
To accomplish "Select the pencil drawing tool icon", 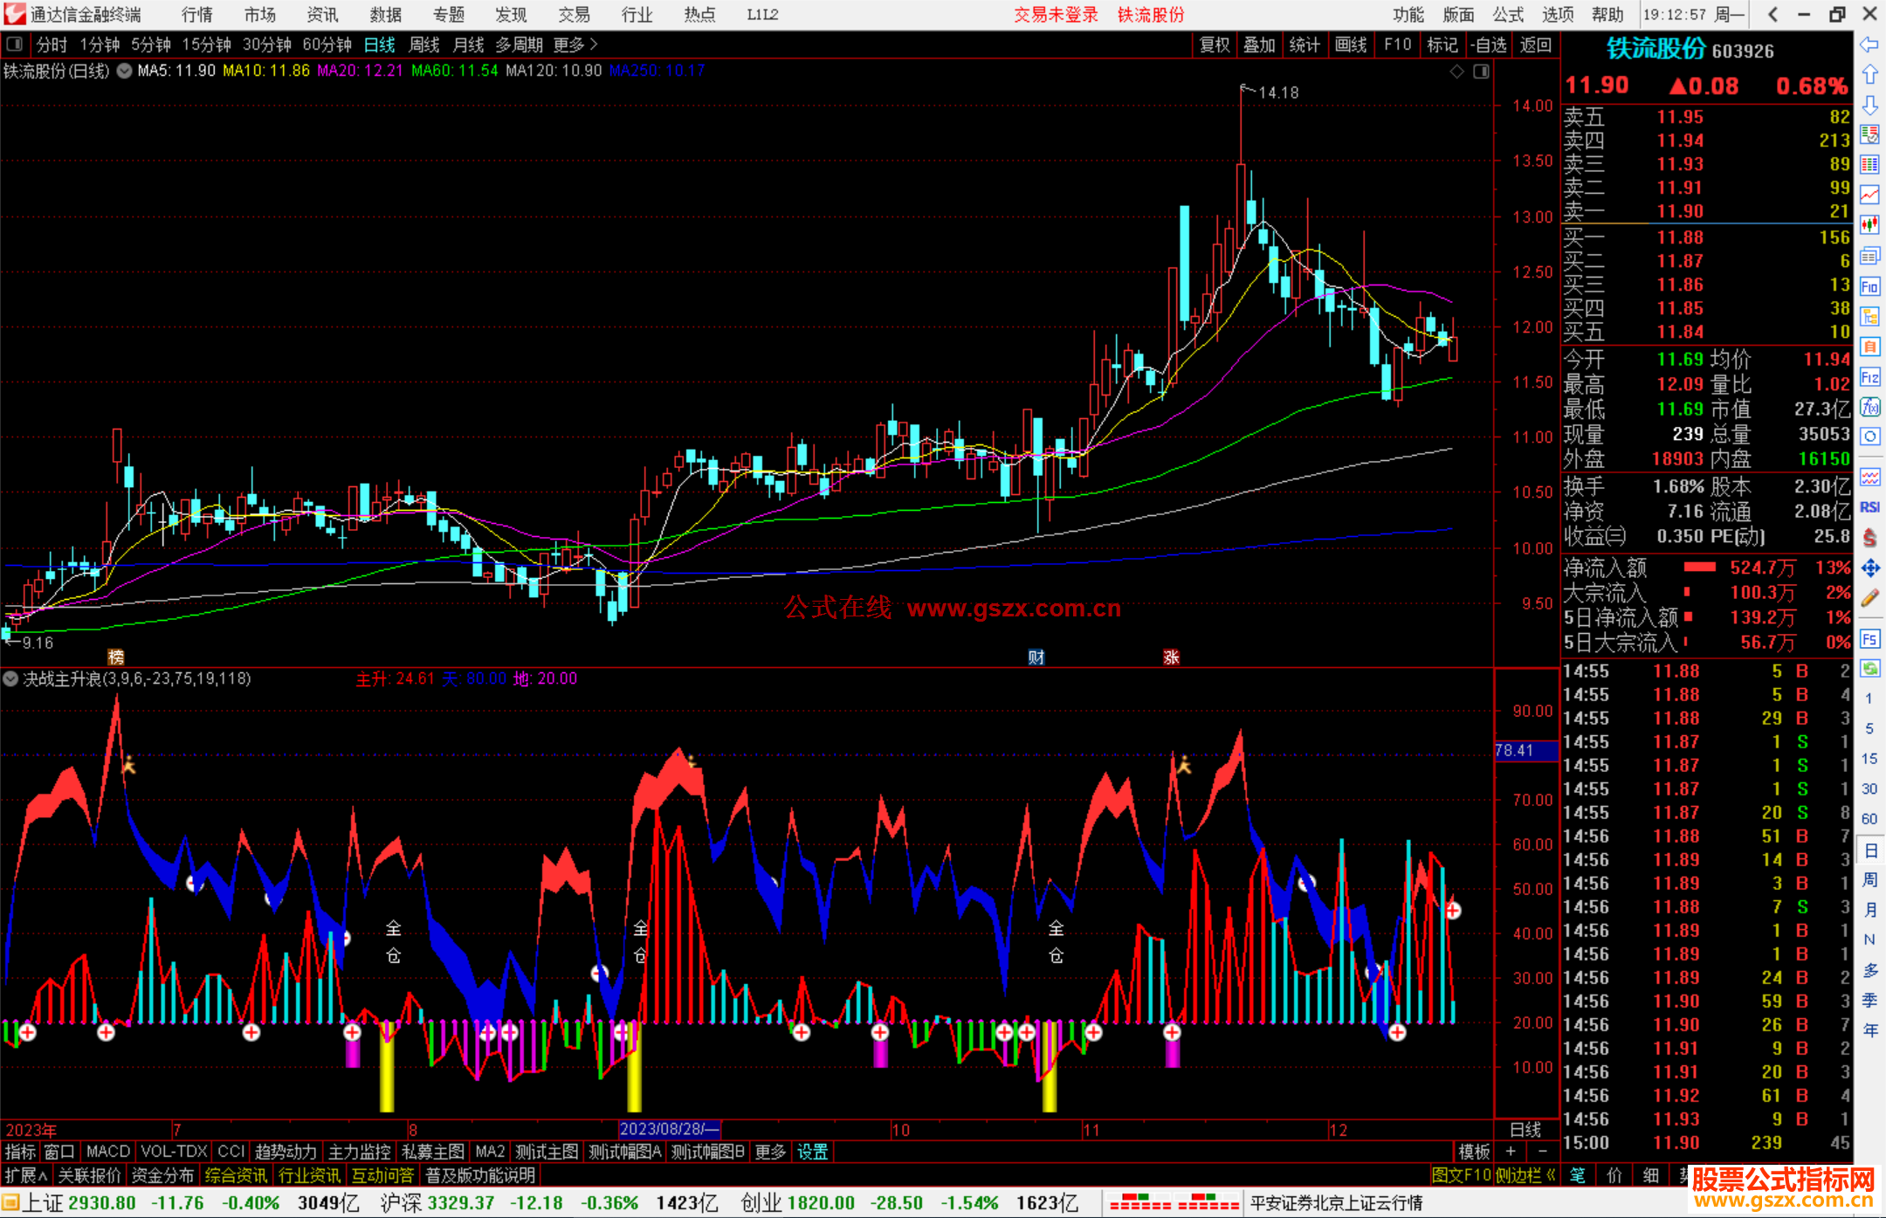I will (1869, 599).
